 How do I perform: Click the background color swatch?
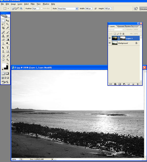7,68
